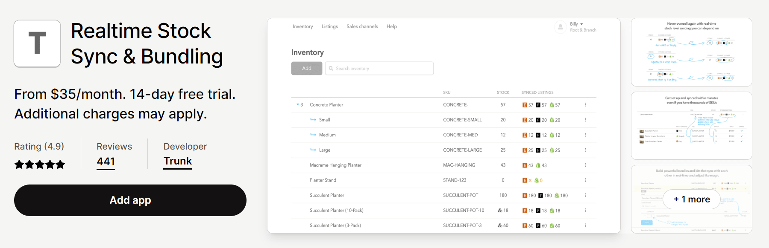
Task: Click the Rating (4.9) label
Action: [x=39, y=147]
